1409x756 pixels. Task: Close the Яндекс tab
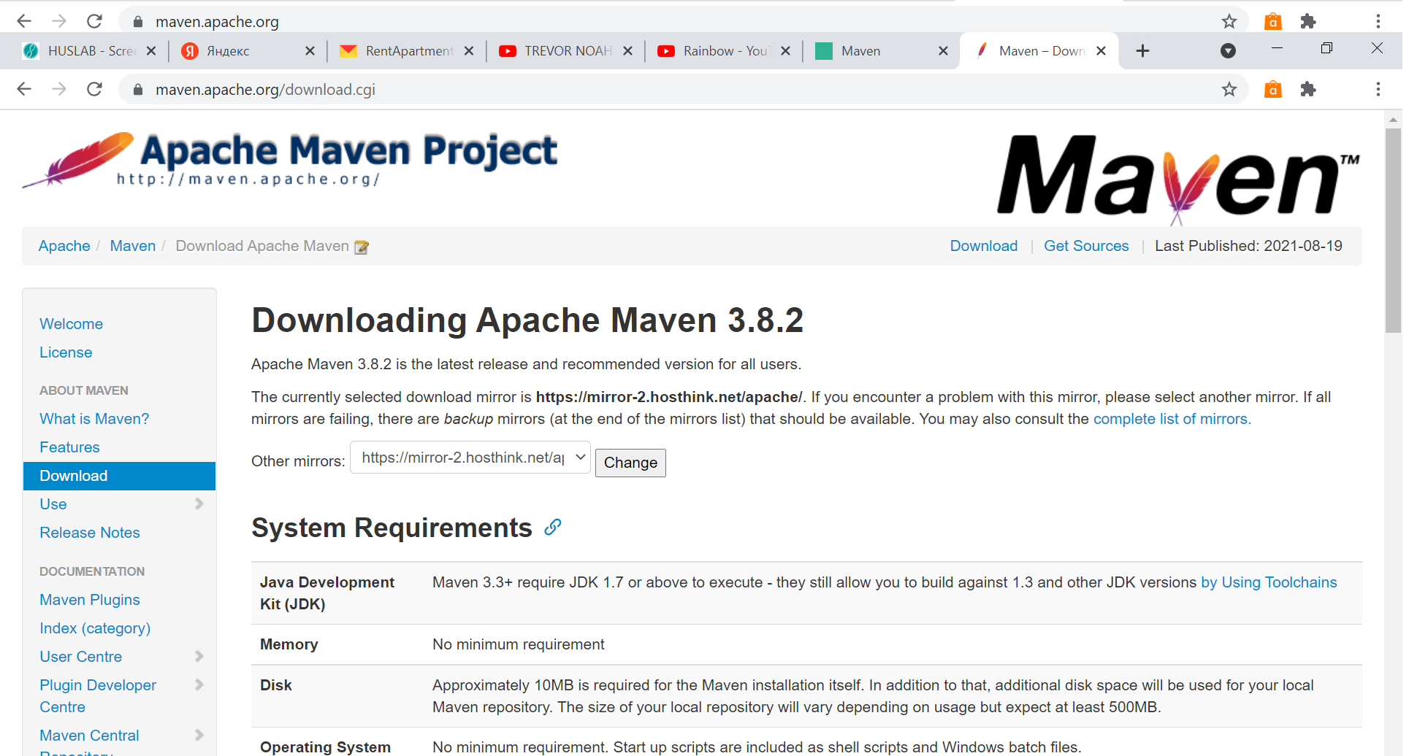310,51
